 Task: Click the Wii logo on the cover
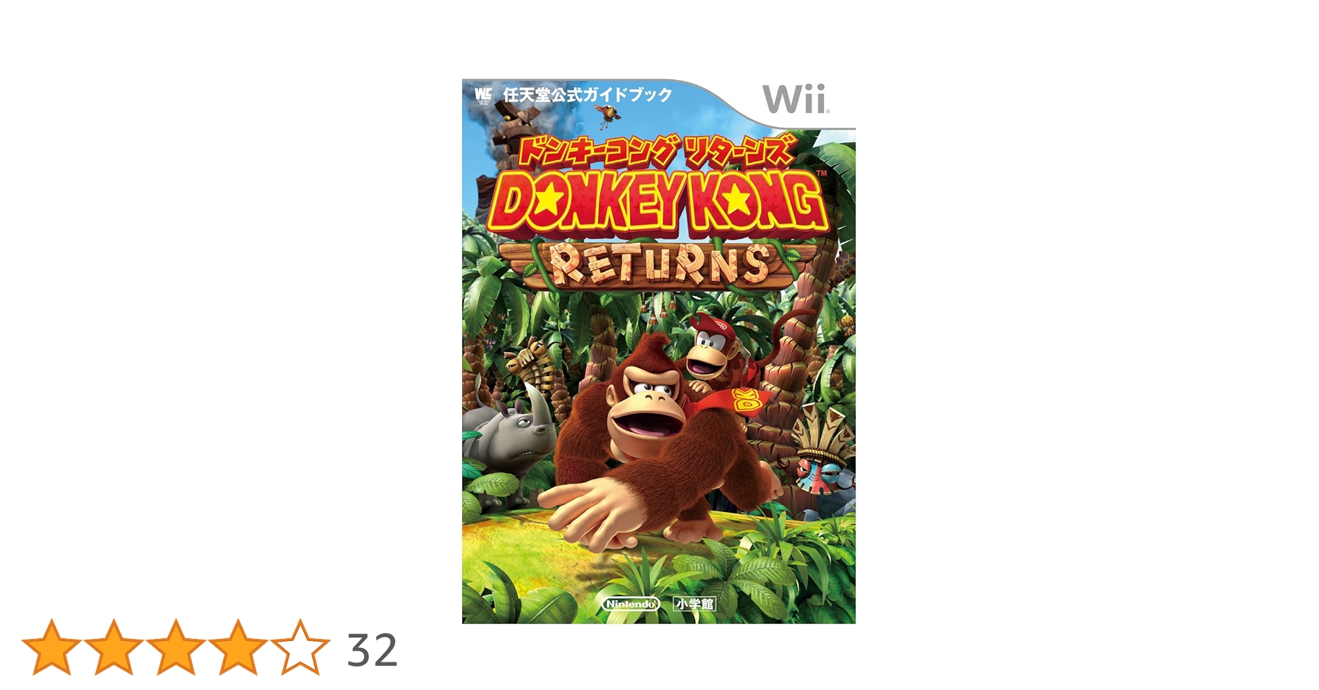click(796, 99)
